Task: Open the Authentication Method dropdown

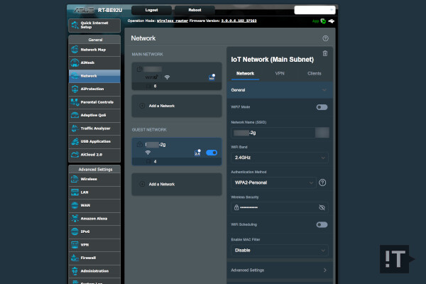Action: (273, 182)
